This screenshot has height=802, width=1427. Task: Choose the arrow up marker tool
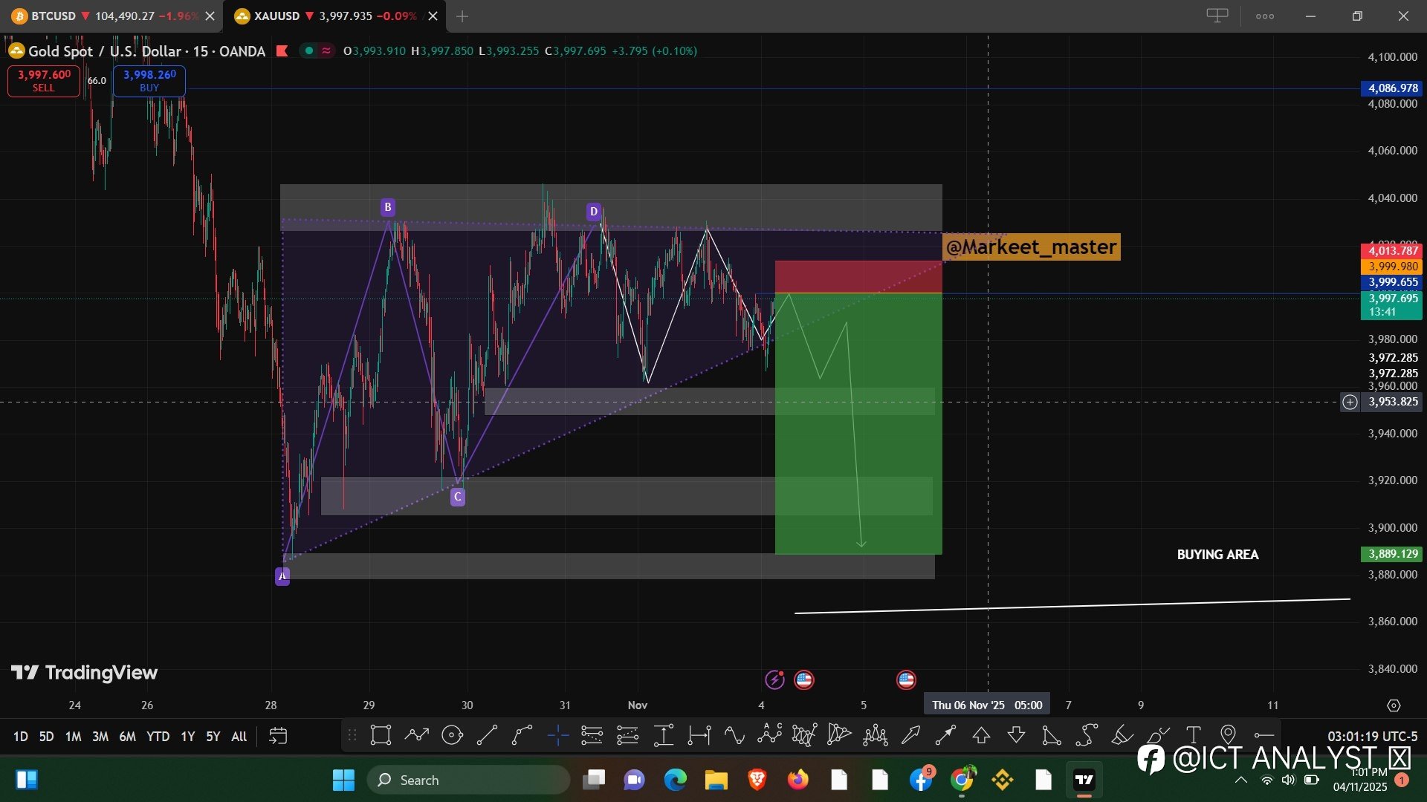click(x=981, y=736)
